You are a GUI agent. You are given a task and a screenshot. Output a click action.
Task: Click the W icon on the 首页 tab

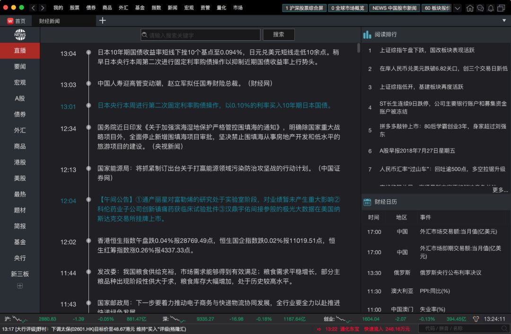(10, 20)
